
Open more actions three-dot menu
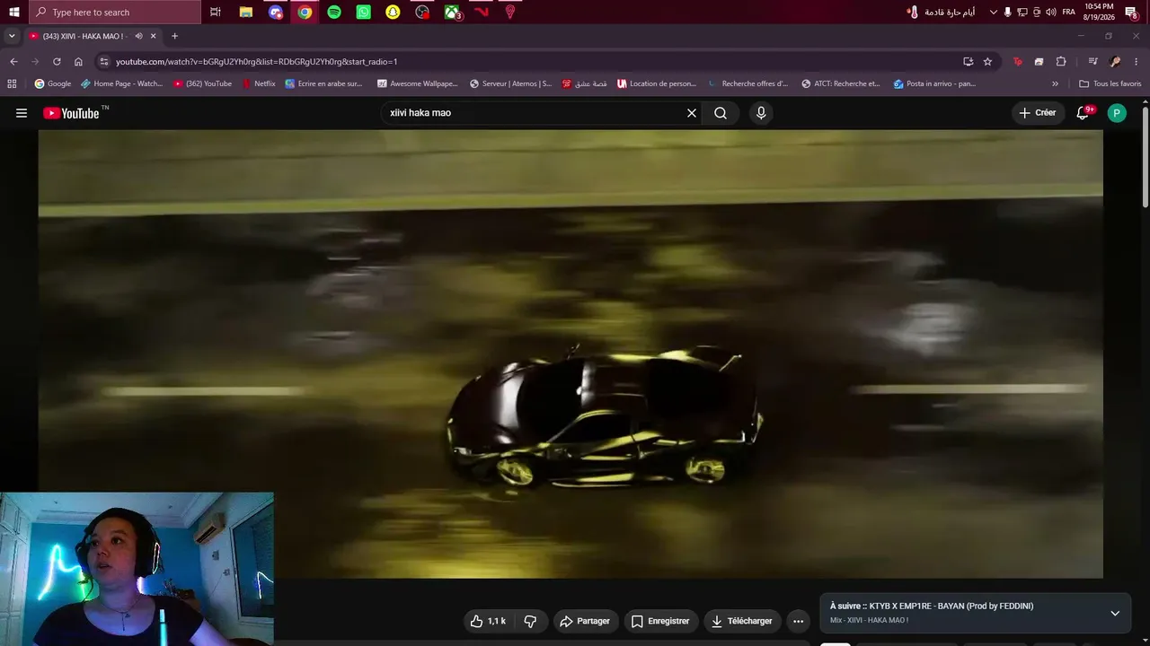tap(798, 621)
